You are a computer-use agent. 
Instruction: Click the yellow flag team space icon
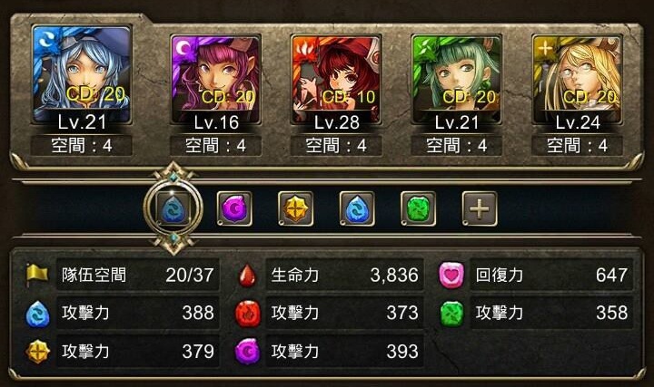[37, 275]
